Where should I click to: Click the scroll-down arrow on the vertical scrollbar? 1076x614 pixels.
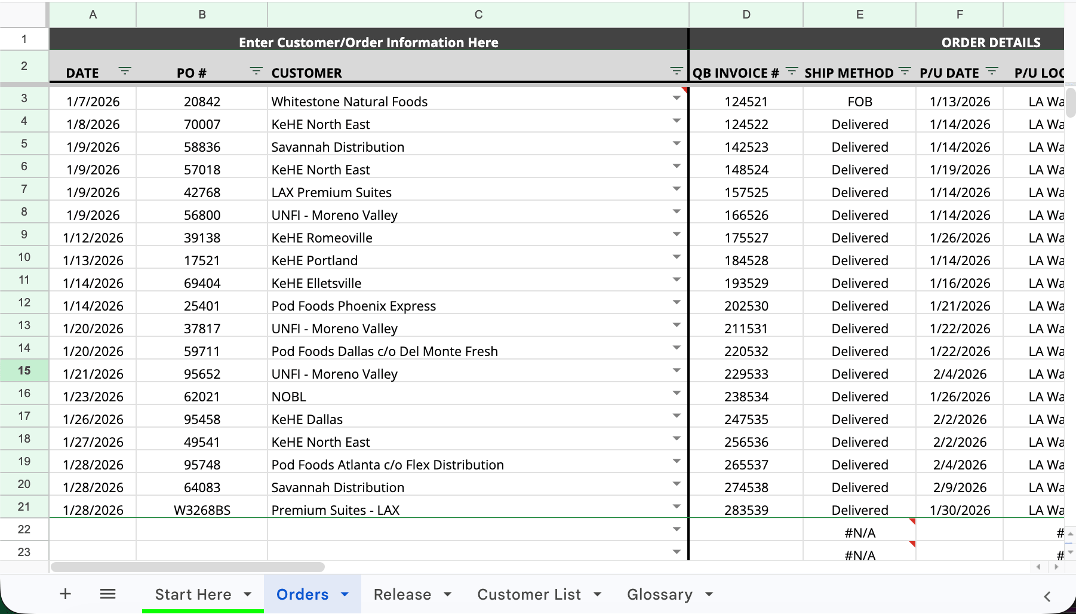tap(1071, 552)
